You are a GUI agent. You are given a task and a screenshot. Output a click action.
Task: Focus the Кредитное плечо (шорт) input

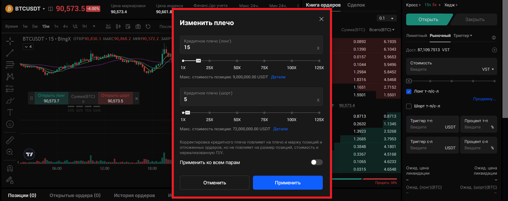tap(251, 97)
